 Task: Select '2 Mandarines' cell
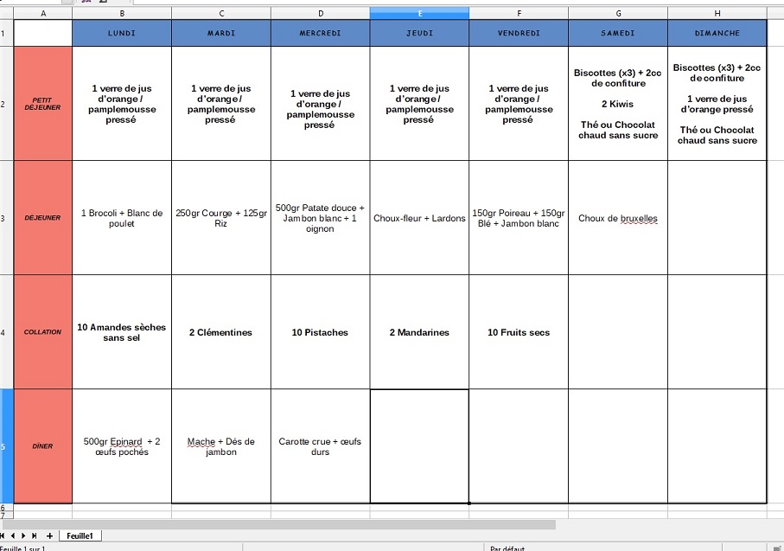pyautogui.click(x=419, y=332)
